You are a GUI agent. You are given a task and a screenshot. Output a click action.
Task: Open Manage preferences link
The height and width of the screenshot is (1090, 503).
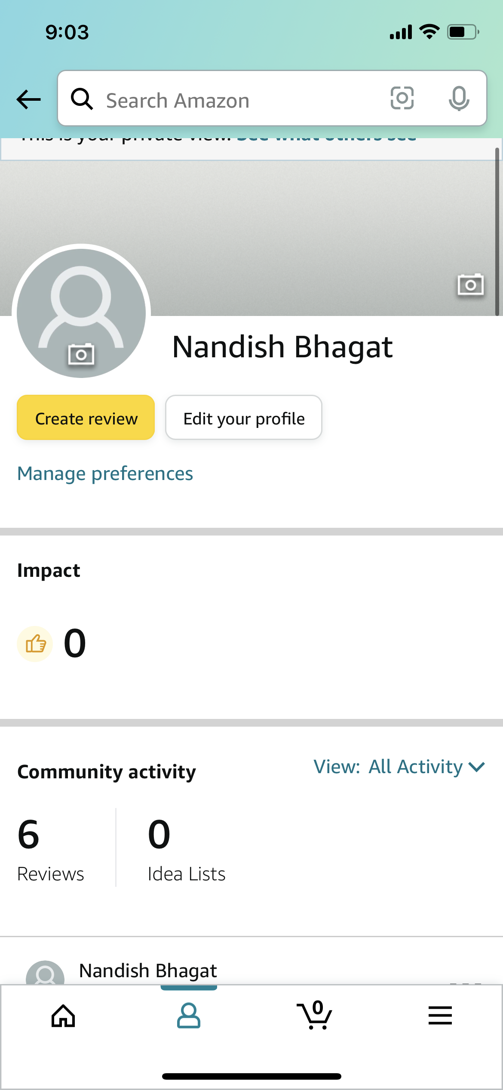coord(105,474)
